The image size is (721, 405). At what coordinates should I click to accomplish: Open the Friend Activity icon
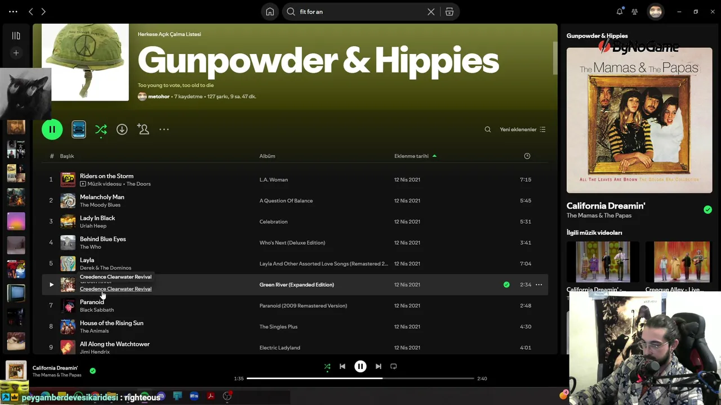click(x=634, y=11)
